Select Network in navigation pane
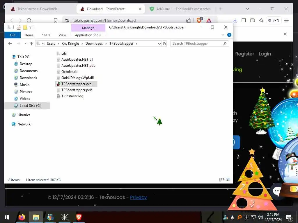This screenshot has width=298, height=223. pyautogui.click(x=24, y=124)
